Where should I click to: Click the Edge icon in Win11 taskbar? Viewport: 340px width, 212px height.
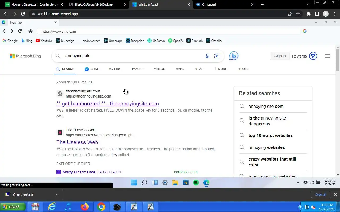pyautogui.click(x=206, y=183)
